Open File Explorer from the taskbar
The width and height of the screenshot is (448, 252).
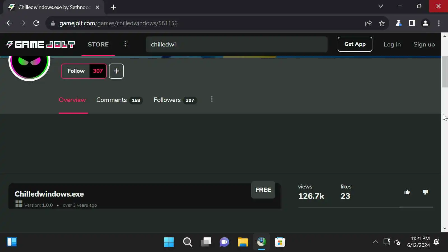tap(243, 242)
